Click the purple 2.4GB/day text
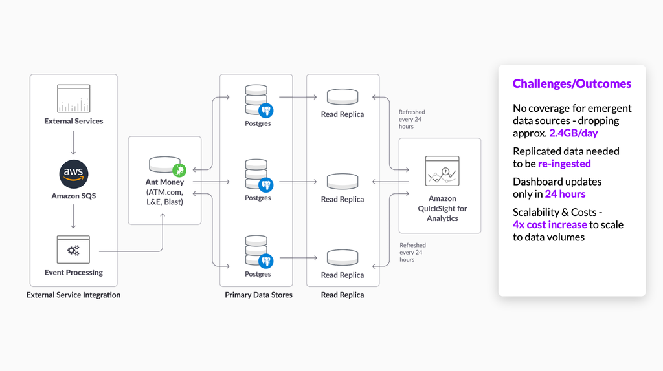663x371 pixels. coord(574,133)
